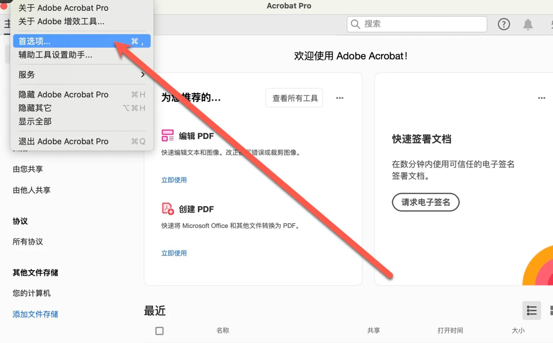
Task: Open 首选项 from the application menu
Action: (x=34, y=41)
